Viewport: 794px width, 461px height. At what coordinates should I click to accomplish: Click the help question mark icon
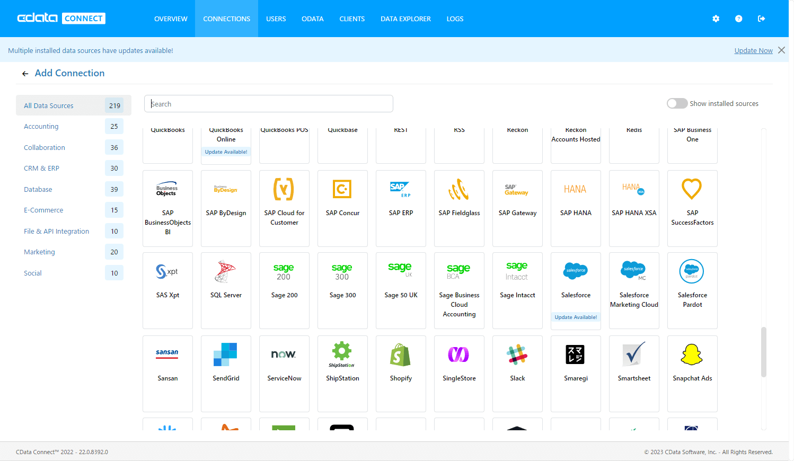pos(738,19)
